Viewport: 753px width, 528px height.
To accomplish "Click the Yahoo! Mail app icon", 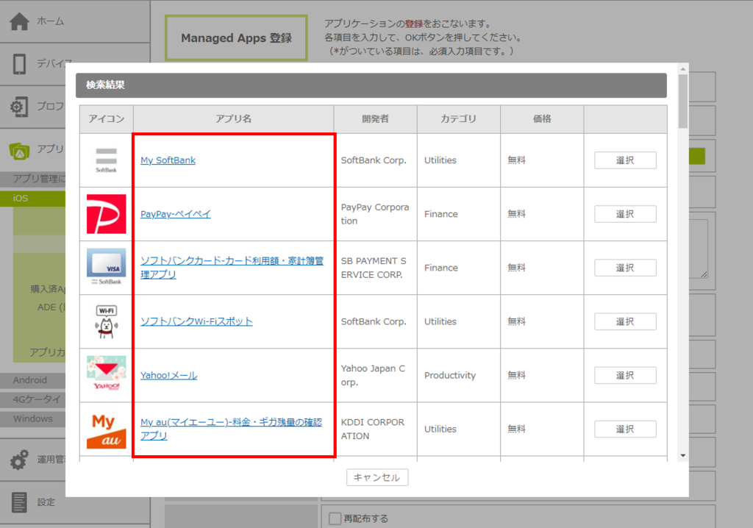I will point(107,375).
